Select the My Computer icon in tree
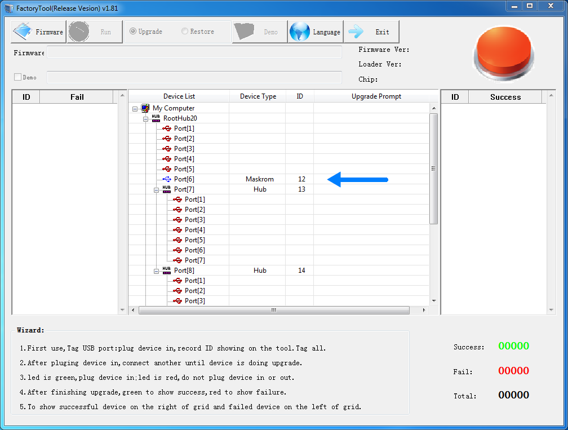The width and height of the screenshot is (568, 430). 145,108
